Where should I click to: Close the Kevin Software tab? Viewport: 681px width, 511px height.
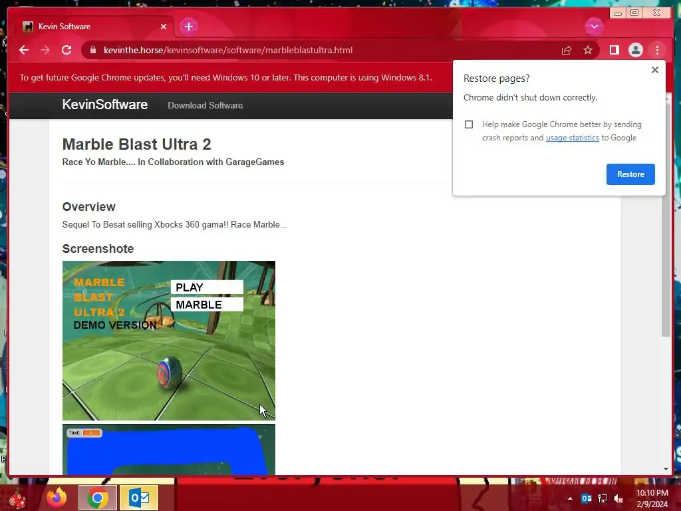(x=164, y=27)
